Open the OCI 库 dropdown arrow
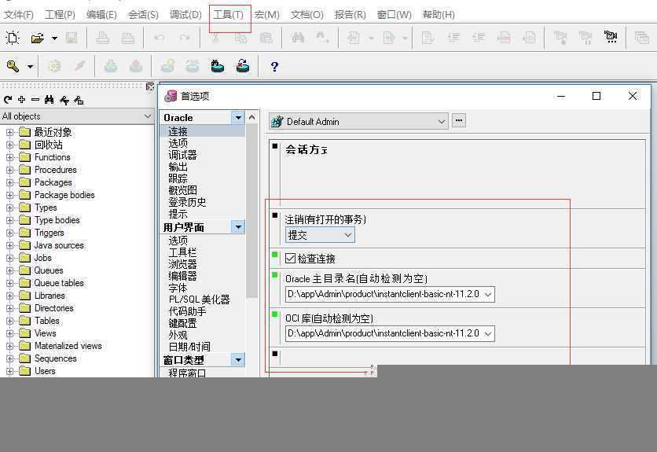Screen dimensions: 657x452 [x=488, y=334]
